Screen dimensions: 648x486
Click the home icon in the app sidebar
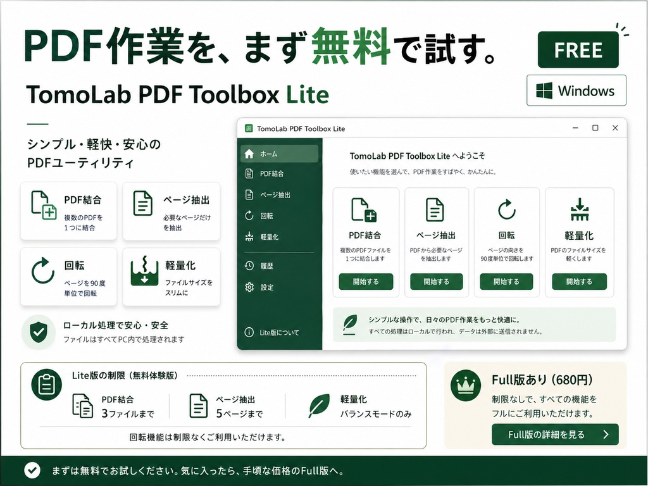249,154
